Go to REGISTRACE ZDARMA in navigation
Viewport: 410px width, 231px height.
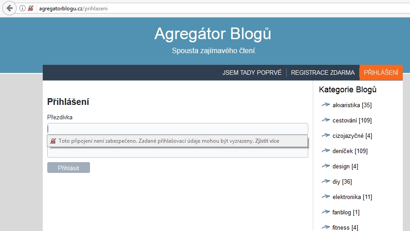pyautogui.click(x=323, y=72)
